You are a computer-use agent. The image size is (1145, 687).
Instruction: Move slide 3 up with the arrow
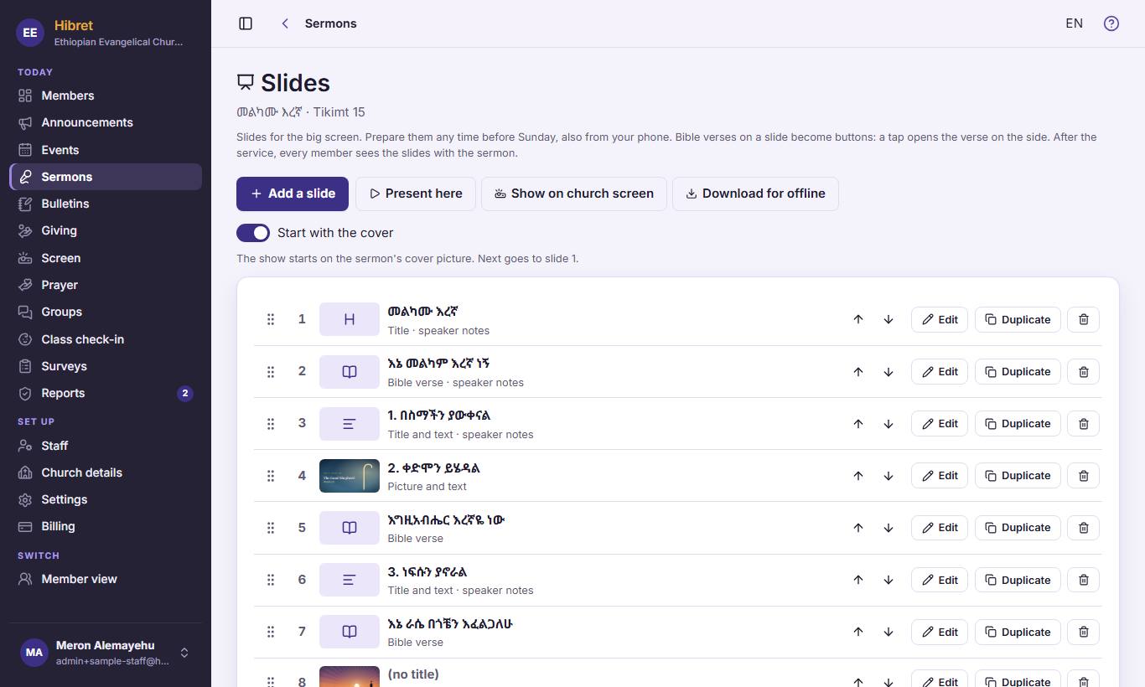pyautogui.click(x=858, y=424)
